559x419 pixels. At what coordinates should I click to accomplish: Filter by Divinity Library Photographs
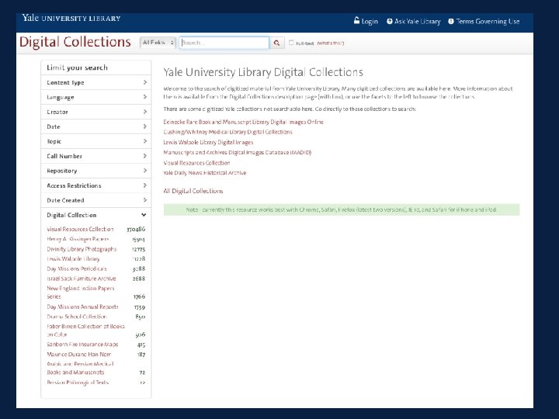[x=82, y=249]
